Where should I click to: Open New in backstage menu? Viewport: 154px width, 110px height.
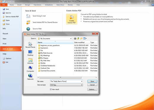pos(4,39)
